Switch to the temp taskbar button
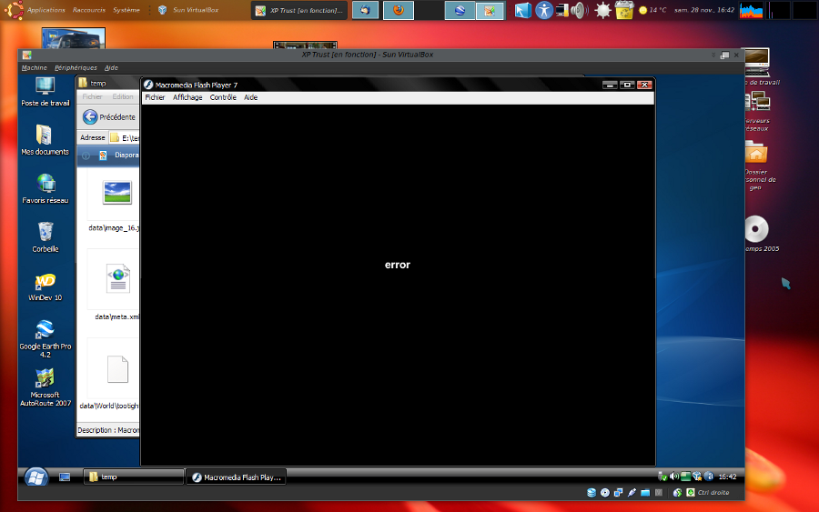819x512 pixels. (133, 477)
